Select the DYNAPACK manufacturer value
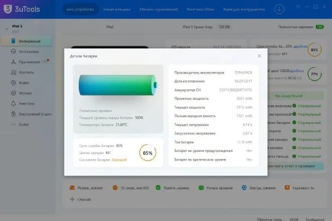This screenshot has height=221, width=332. click(244, 72)
